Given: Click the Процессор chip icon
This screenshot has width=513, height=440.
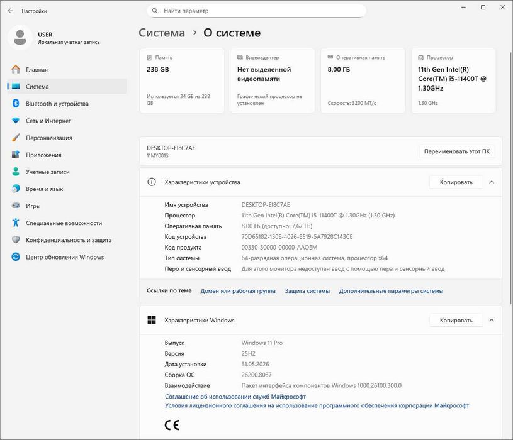Looking at the screenshot, I should [x=420, y=57].
